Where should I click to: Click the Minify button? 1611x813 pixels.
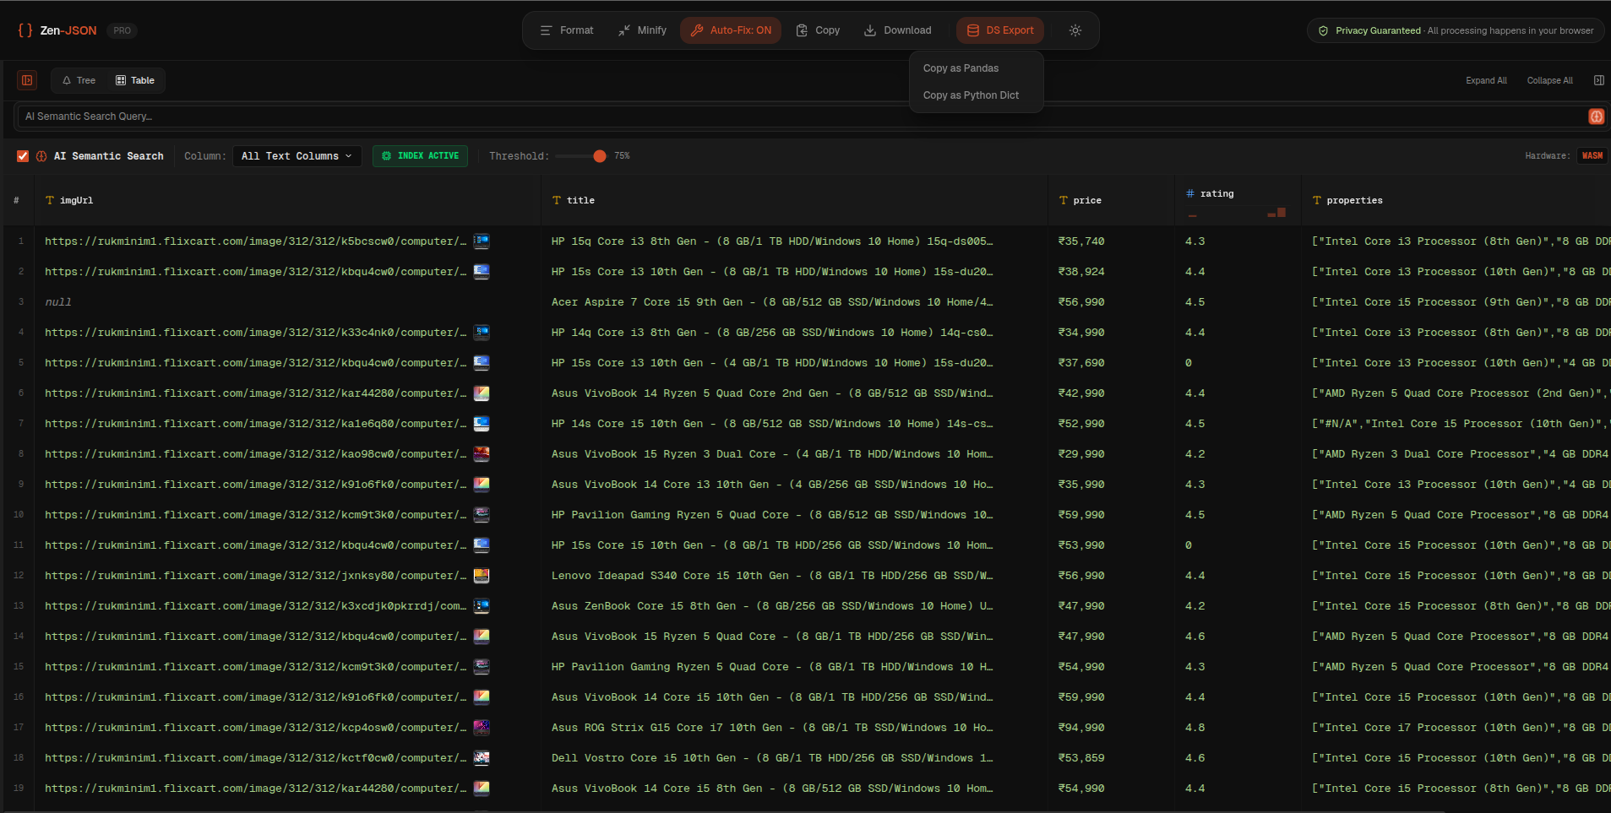click(642, 30)
